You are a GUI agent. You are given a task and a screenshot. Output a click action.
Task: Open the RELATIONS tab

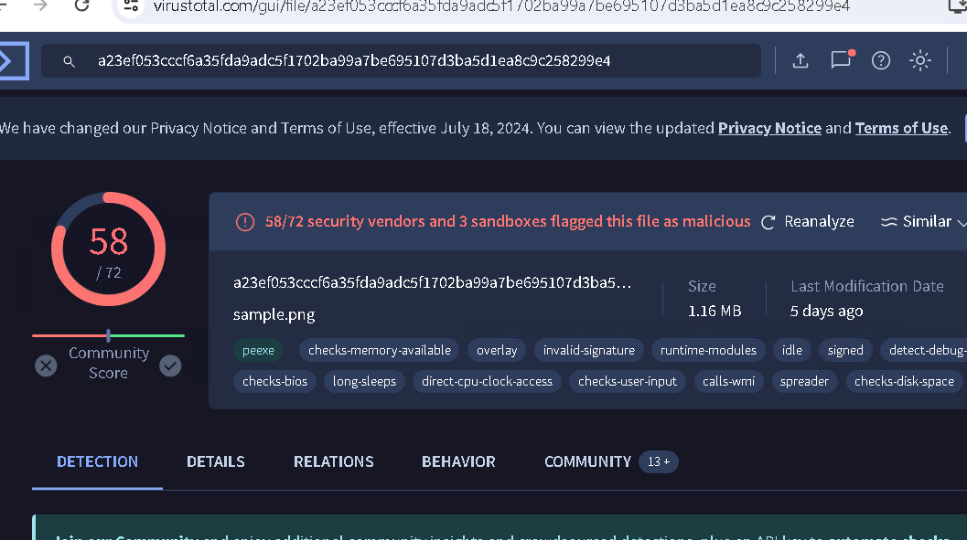pyautogui.click(x=333, y=461)
